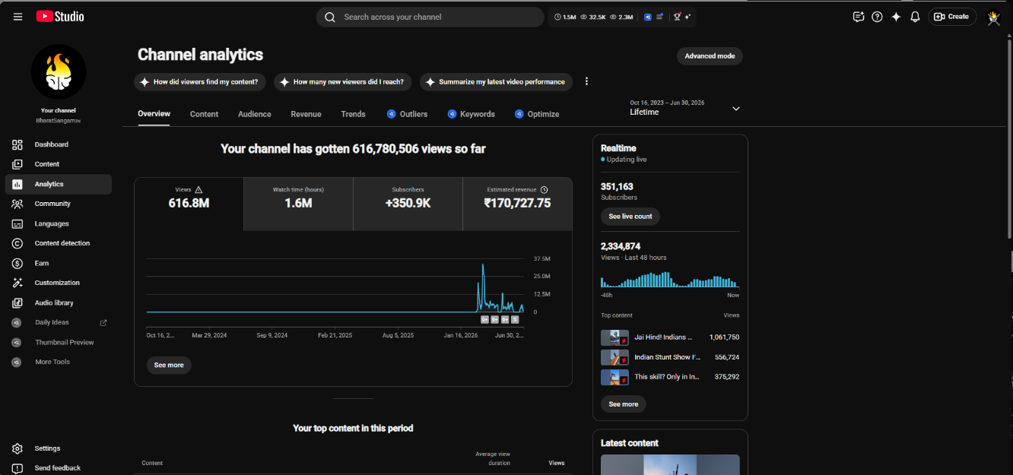Open Content detection in the sidebar
1013x475 pixels.
[x=59, y=243]
